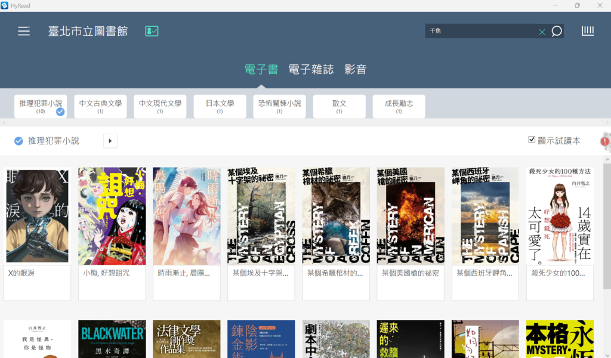Run search with magnifier icon
The height and width of the screenshot is (358, 611).
tap(557, 31)
